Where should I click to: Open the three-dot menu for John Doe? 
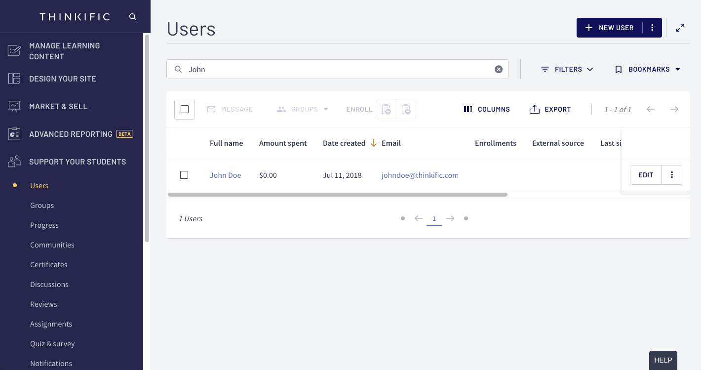click(672, 175)
